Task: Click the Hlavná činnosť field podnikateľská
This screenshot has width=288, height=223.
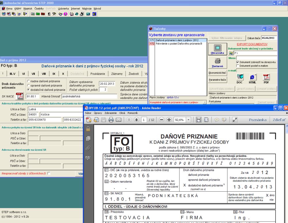Action: pos(89,96)
